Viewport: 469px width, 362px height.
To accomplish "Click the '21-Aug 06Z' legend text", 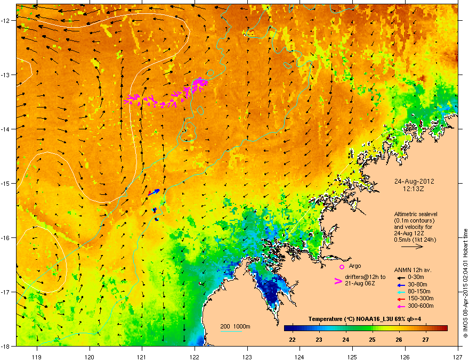I will (360, 283).
